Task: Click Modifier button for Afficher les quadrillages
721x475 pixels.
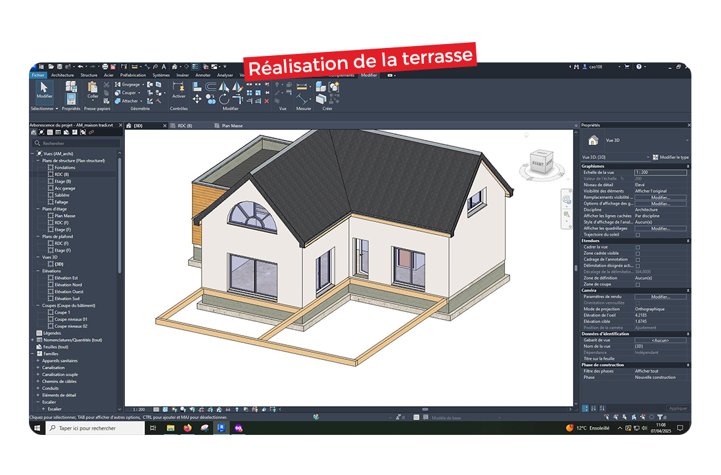Action: 661,229
